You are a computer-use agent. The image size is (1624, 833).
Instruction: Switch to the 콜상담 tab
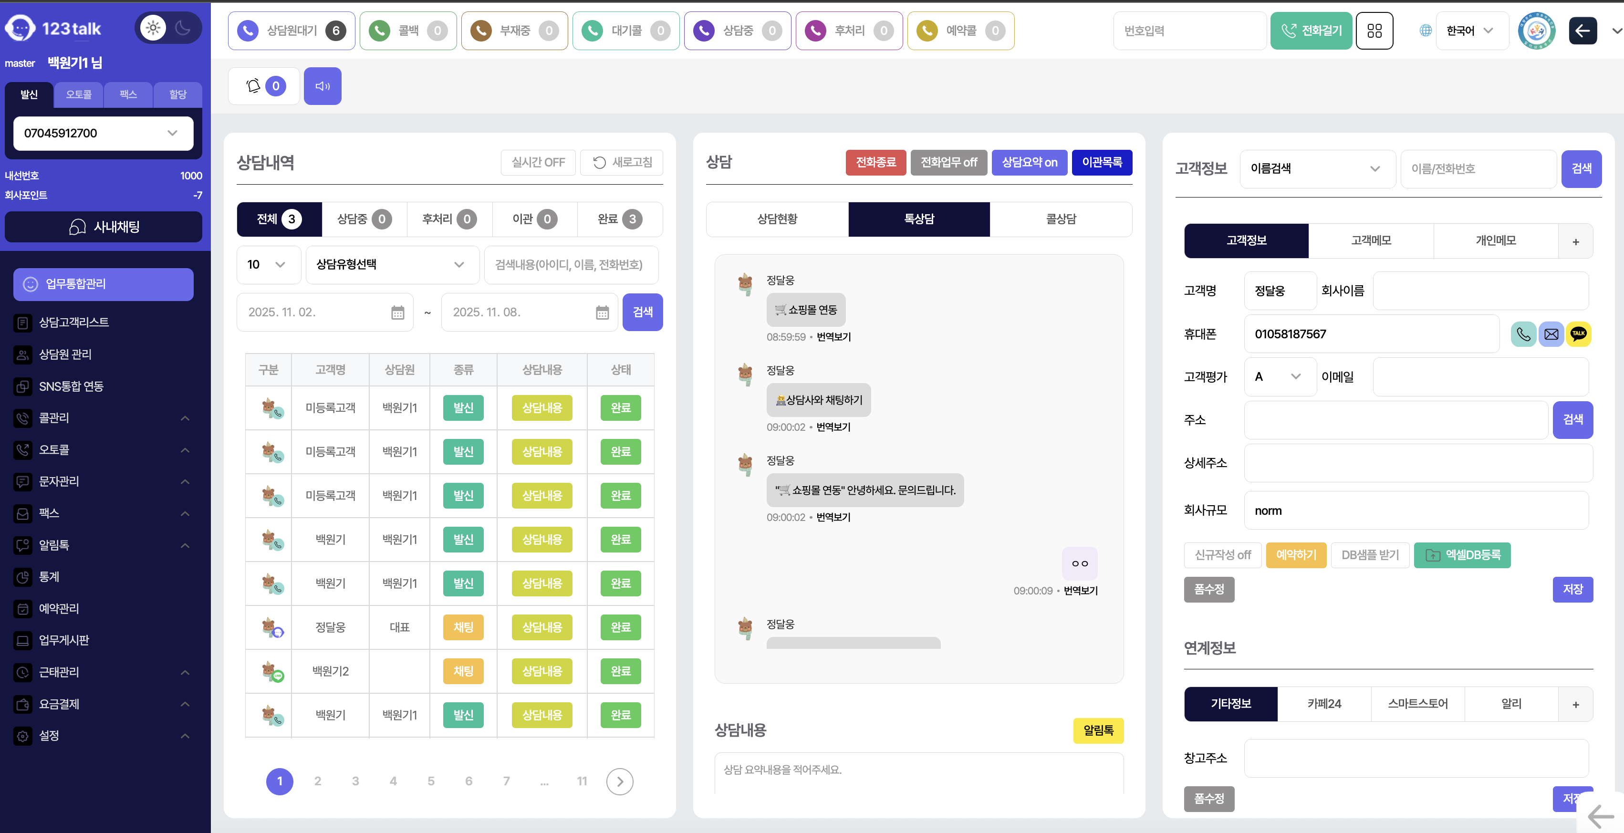(x=1061, y=219)
